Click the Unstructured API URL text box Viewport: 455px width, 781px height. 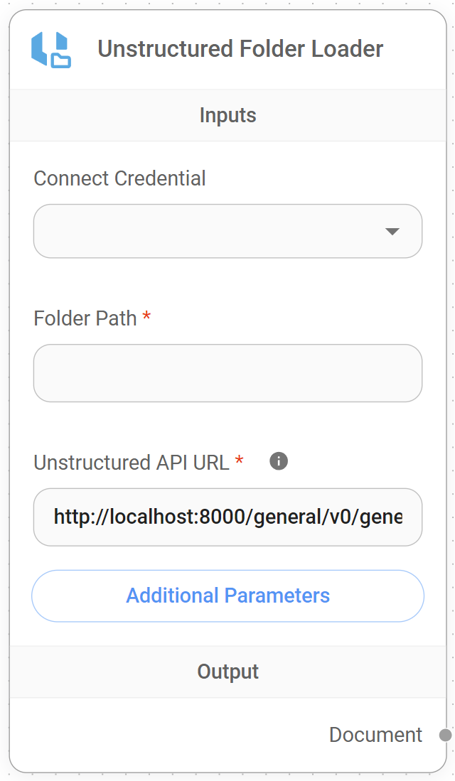[x=227, y=517]
